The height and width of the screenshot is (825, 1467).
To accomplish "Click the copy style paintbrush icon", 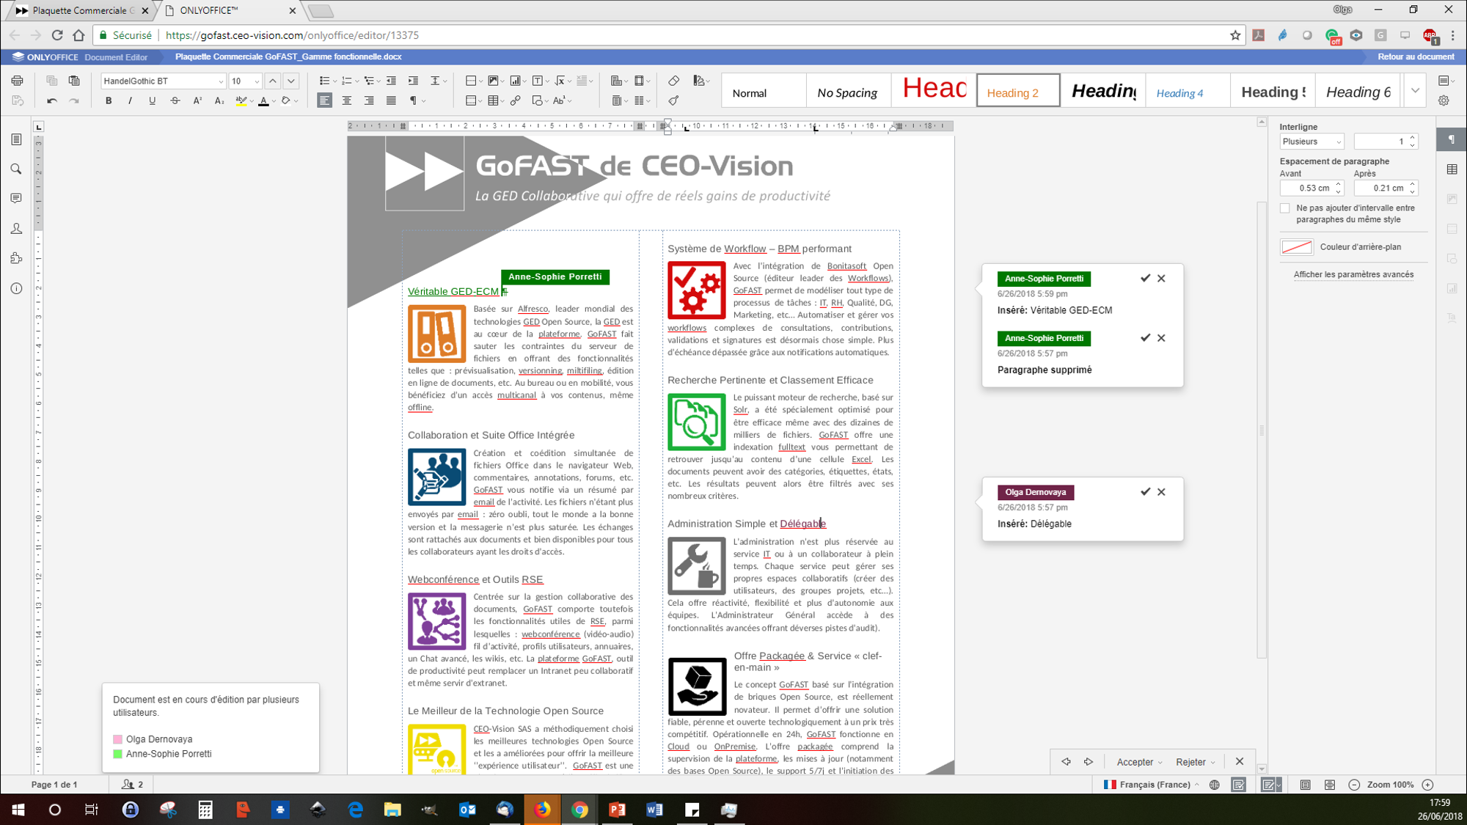I will (x=673, y=100).
